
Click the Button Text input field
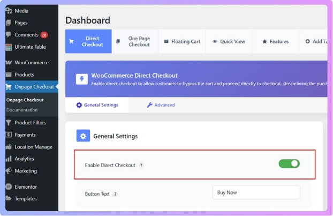(256, 192)
